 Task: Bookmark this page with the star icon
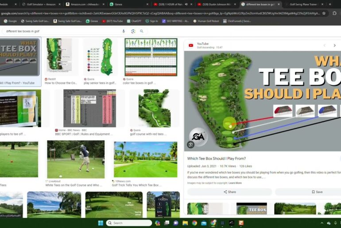(324, 13)
